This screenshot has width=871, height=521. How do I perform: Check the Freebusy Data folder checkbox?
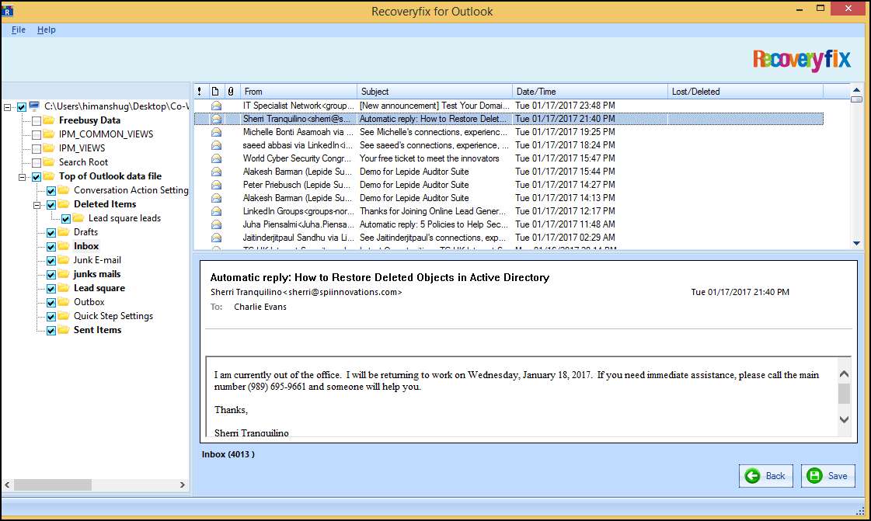(x=37, y=121)
